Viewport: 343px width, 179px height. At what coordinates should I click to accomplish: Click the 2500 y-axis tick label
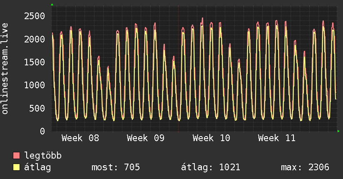click(x=35, y=16)
